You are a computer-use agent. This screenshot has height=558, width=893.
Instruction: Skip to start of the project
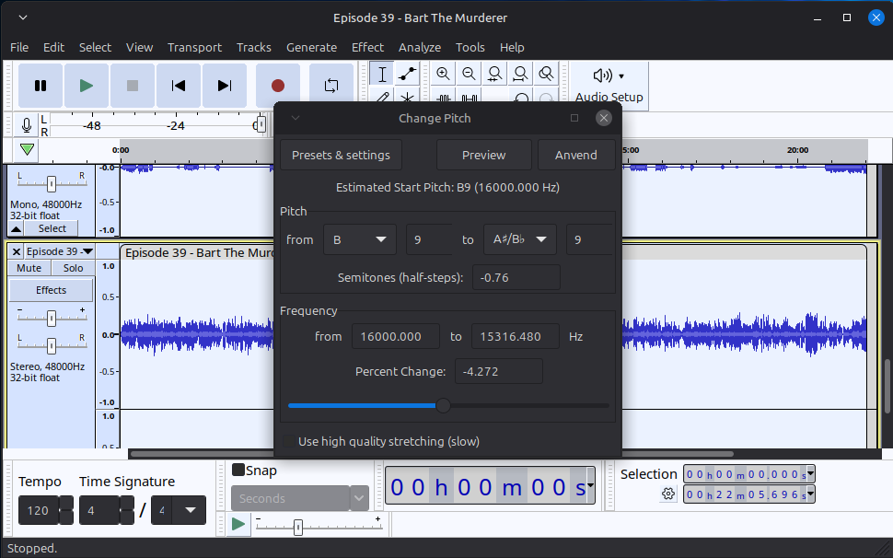coord(179,86)
